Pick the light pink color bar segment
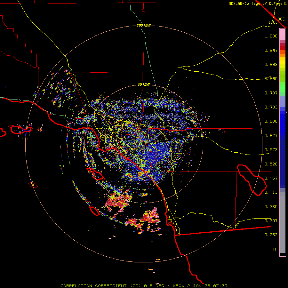Image resolution: width=288 pixels, height=288 pixels. point(283,34)
